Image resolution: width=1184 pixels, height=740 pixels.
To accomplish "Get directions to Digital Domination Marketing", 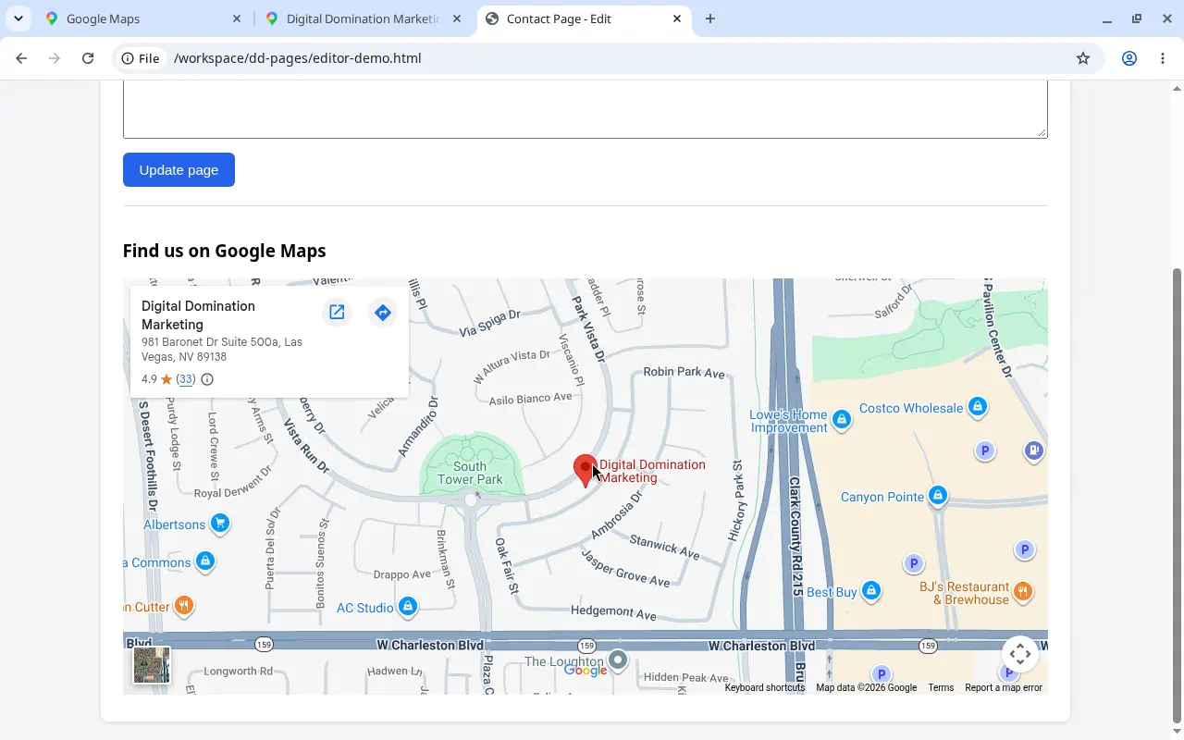I will click(383, 313).
